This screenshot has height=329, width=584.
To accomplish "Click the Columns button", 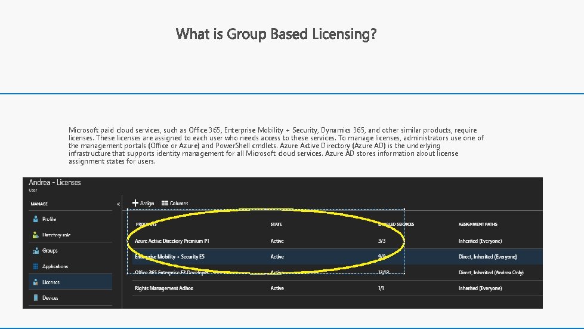I will click(175, 203).
